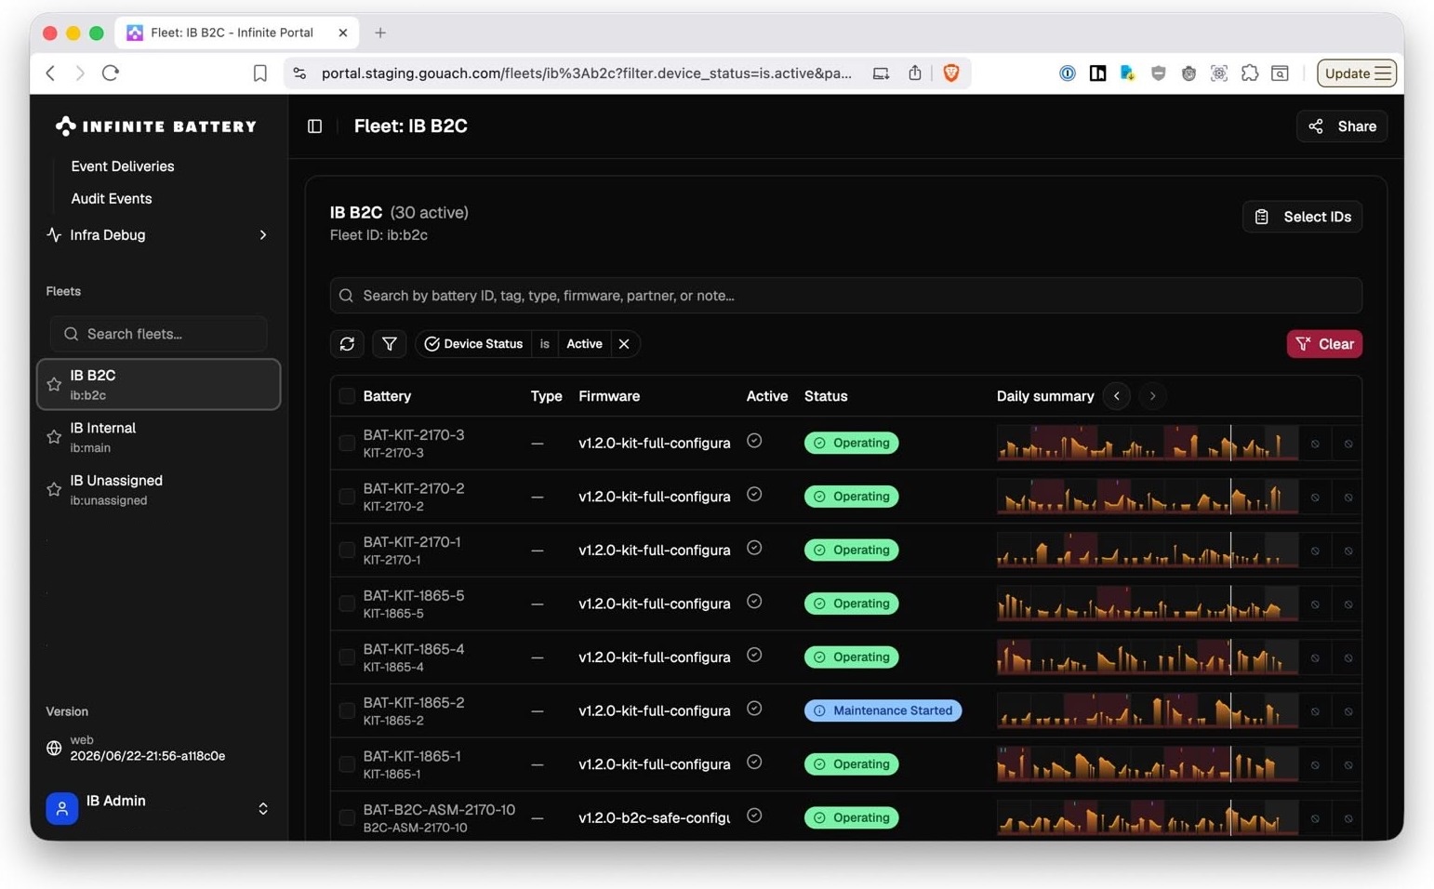Open the browser share icon
This screenshot has height=889, width=1434.
pyautogui.click(x=915, y=73)
